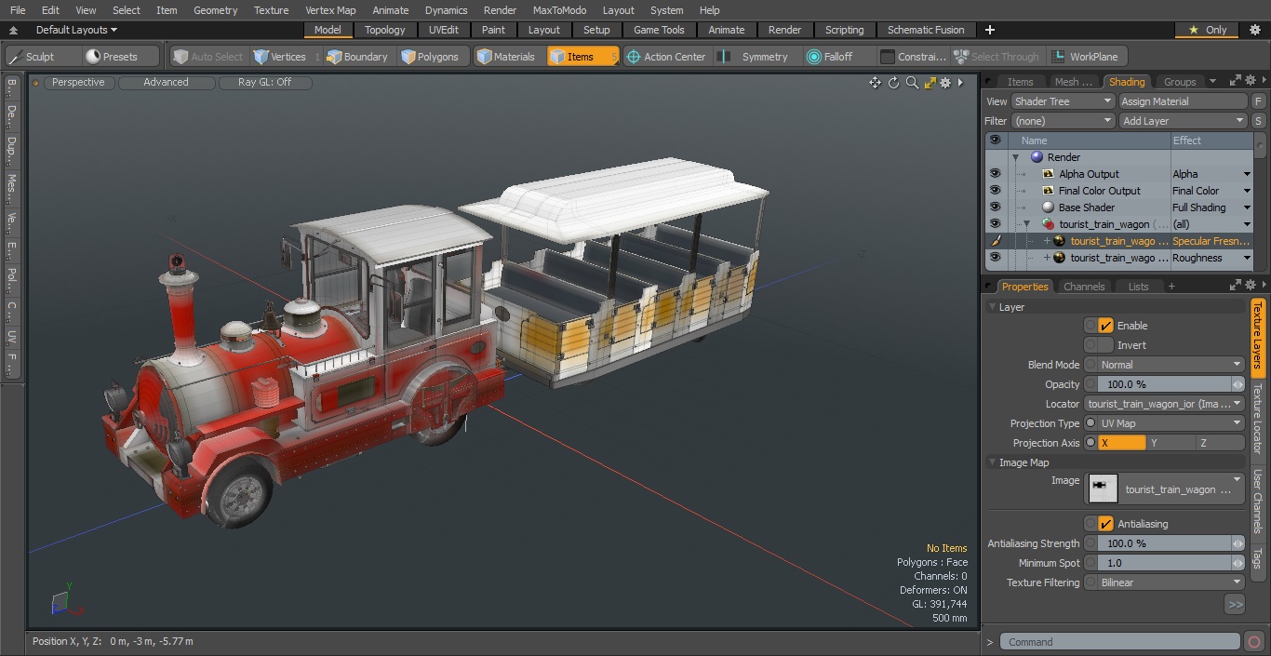Click the viewport arrow menu icon
Image resolution: width=1271 pixels, height=656 pixels.
[961, 83]
